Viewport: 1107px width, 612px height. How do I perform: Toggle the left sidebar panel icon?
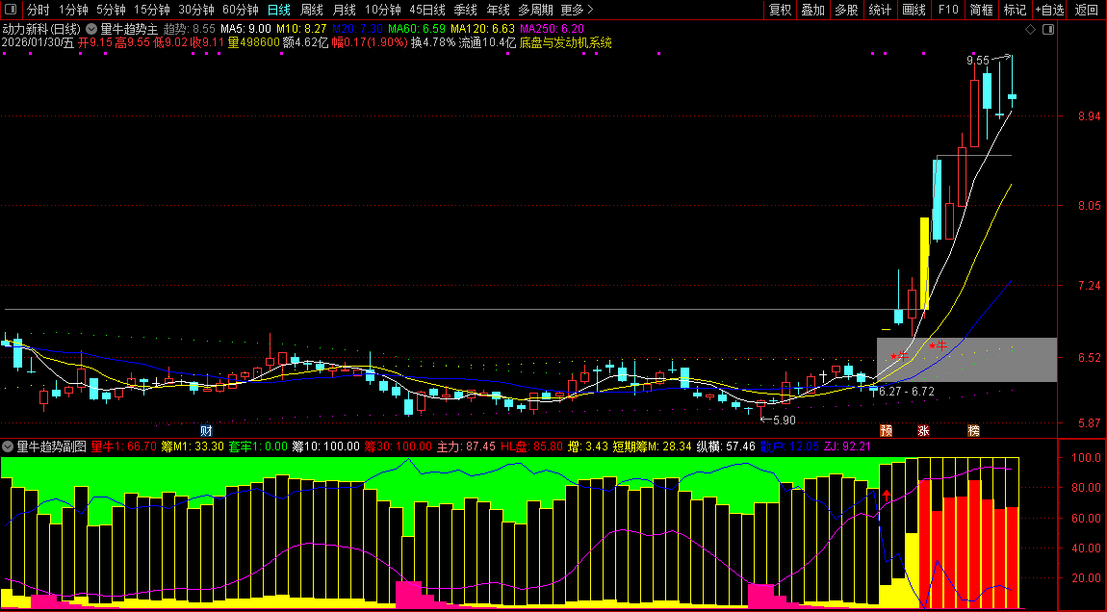click(11, 10)
